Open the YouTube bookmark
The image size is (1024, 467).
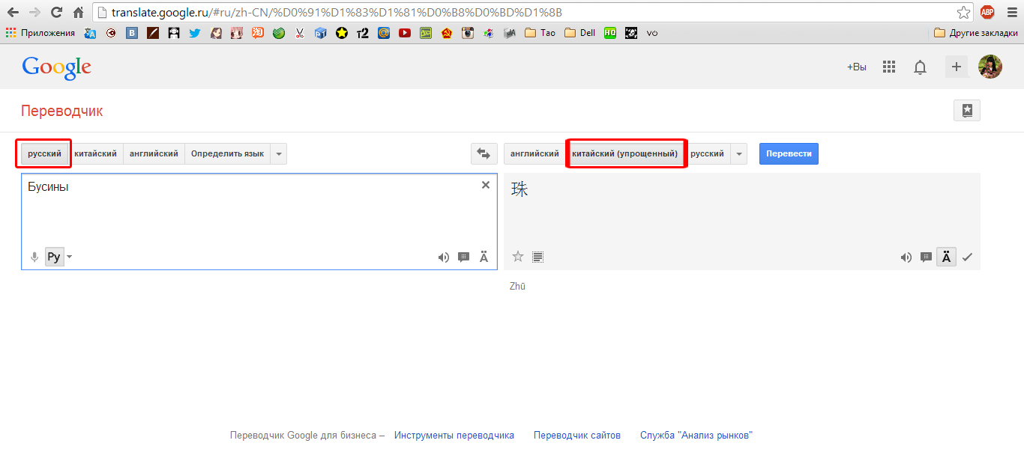point(405,33)
